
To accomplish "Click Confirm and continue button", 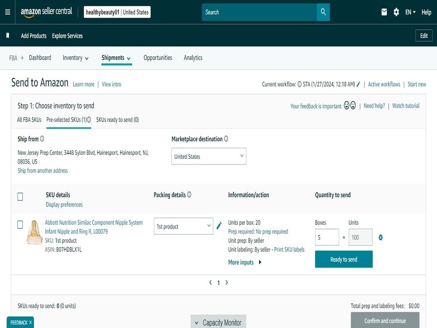I will click(385, 321).
